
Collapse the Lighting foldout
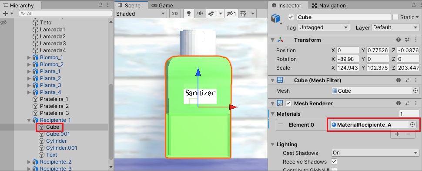coord(273,144)
